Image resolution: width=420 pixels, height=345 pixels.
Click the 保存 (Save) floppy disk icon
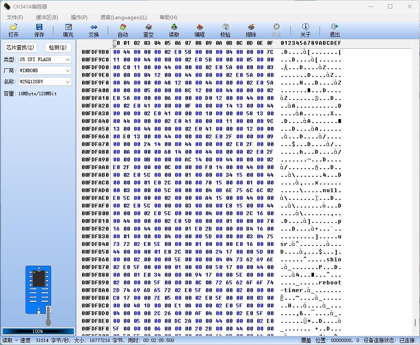click(x=39, y=27)
